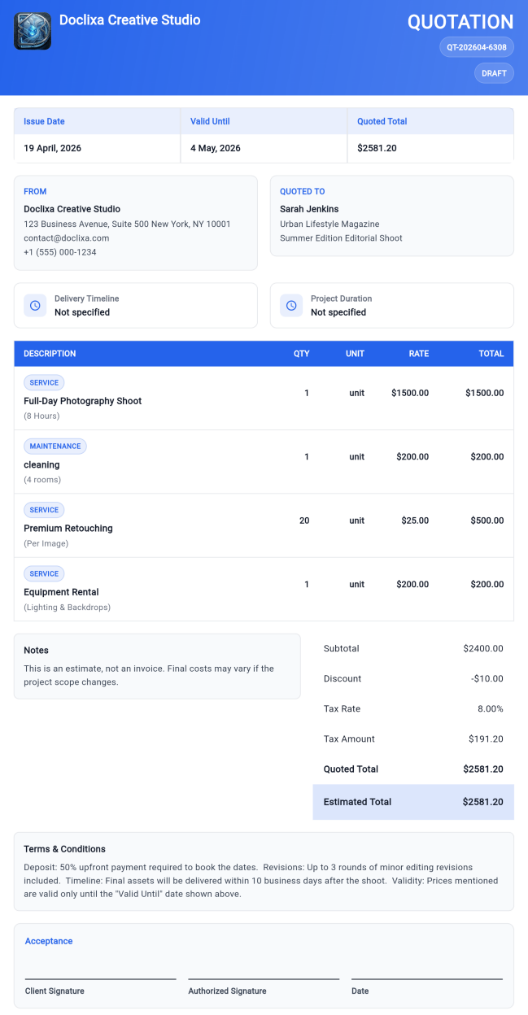Click the Authorized Signature line

point(264,978)
